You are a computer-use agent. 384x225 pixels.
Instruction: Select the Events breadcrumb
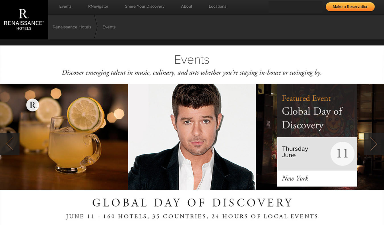109,27
